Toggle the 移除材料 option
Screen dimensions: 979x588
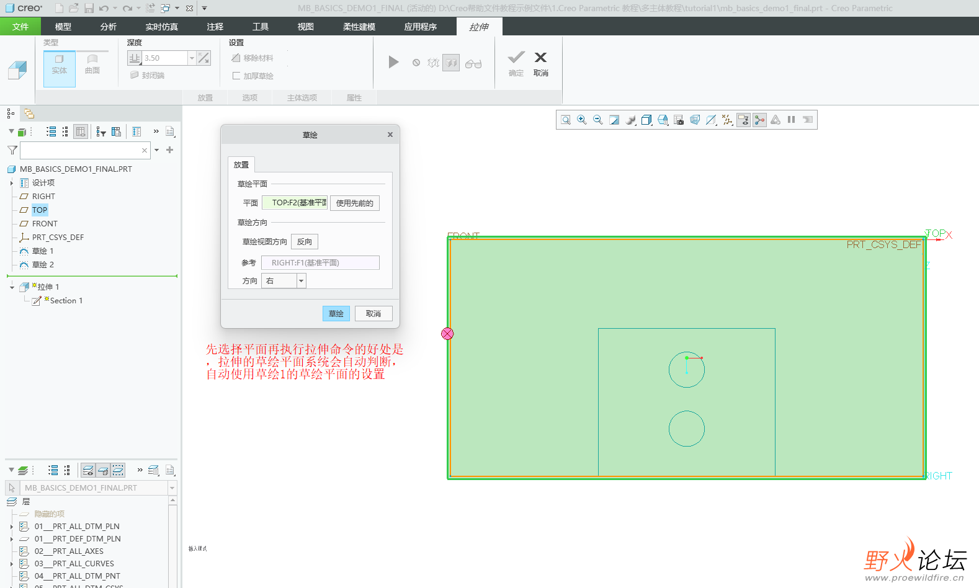(253, 58)
